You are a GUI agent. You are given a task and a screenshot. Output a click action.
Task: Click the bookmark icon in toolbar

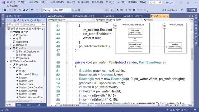point(134,10)
